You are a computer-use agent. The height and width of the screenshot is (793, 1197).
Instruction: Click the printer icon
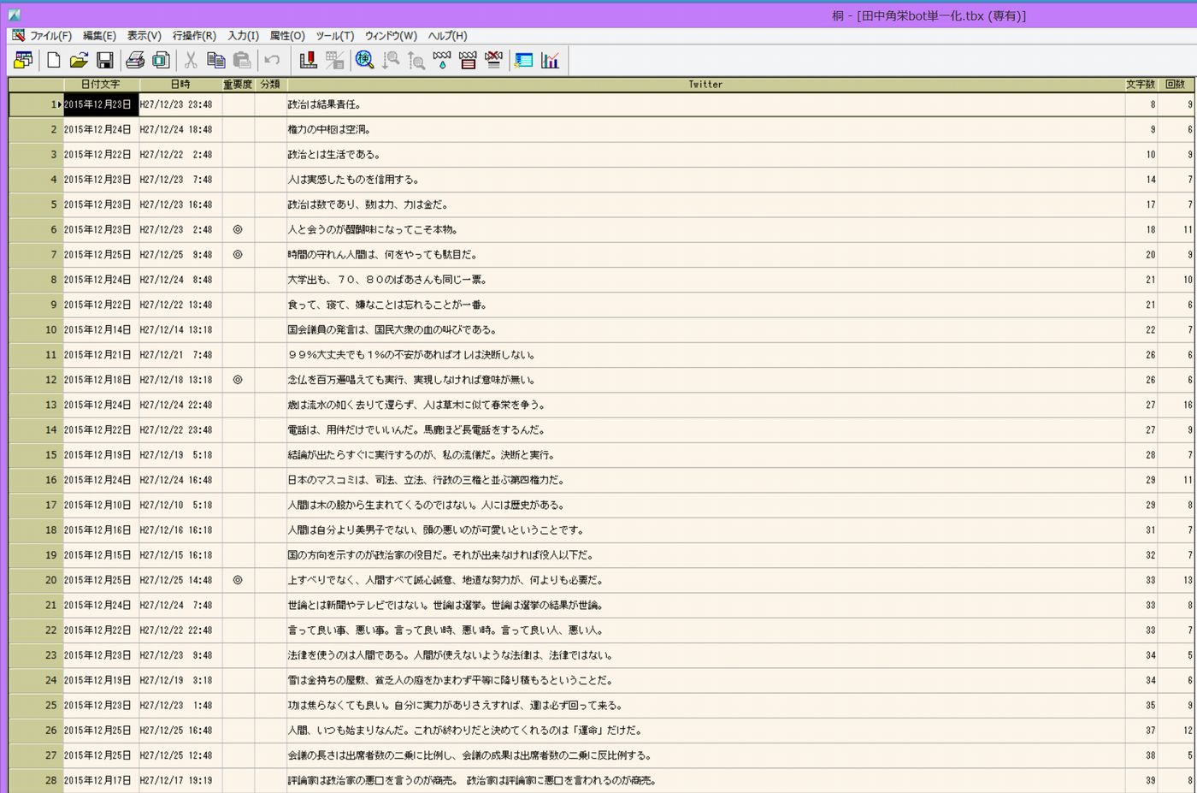click(x=135, y=60)
